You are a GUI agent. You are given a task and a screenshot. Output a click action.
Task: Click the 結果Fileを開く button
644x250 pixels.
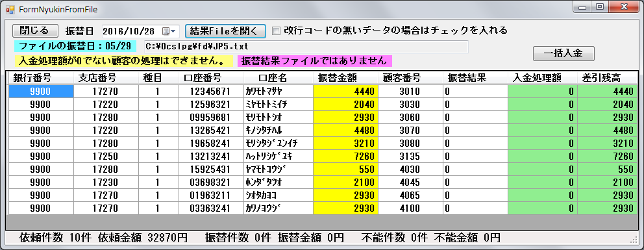coord(225,31)
